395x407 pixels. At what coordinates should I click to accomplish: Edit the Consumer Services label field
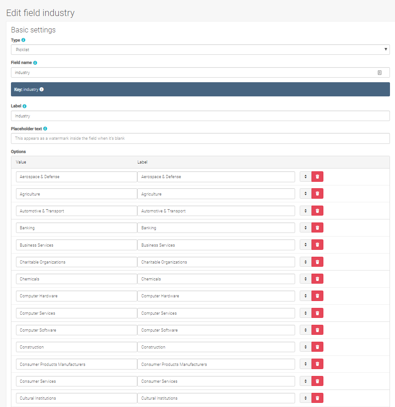tap(216, 381)
